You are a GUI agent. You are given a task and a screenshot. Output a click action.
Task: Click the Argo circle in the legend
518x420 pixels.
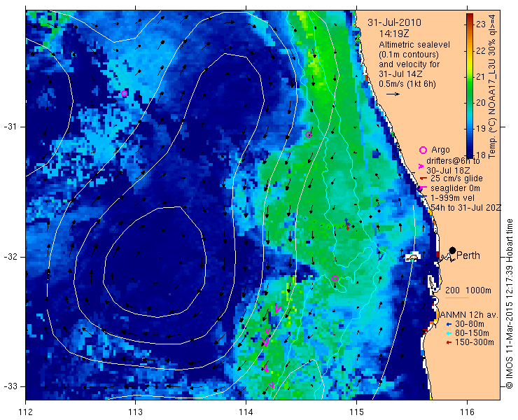[x=423, y=150]
